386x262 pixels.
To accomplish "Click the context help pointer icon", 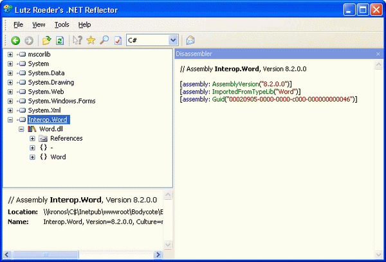I will pyautogui.click(x=77, y=40).
